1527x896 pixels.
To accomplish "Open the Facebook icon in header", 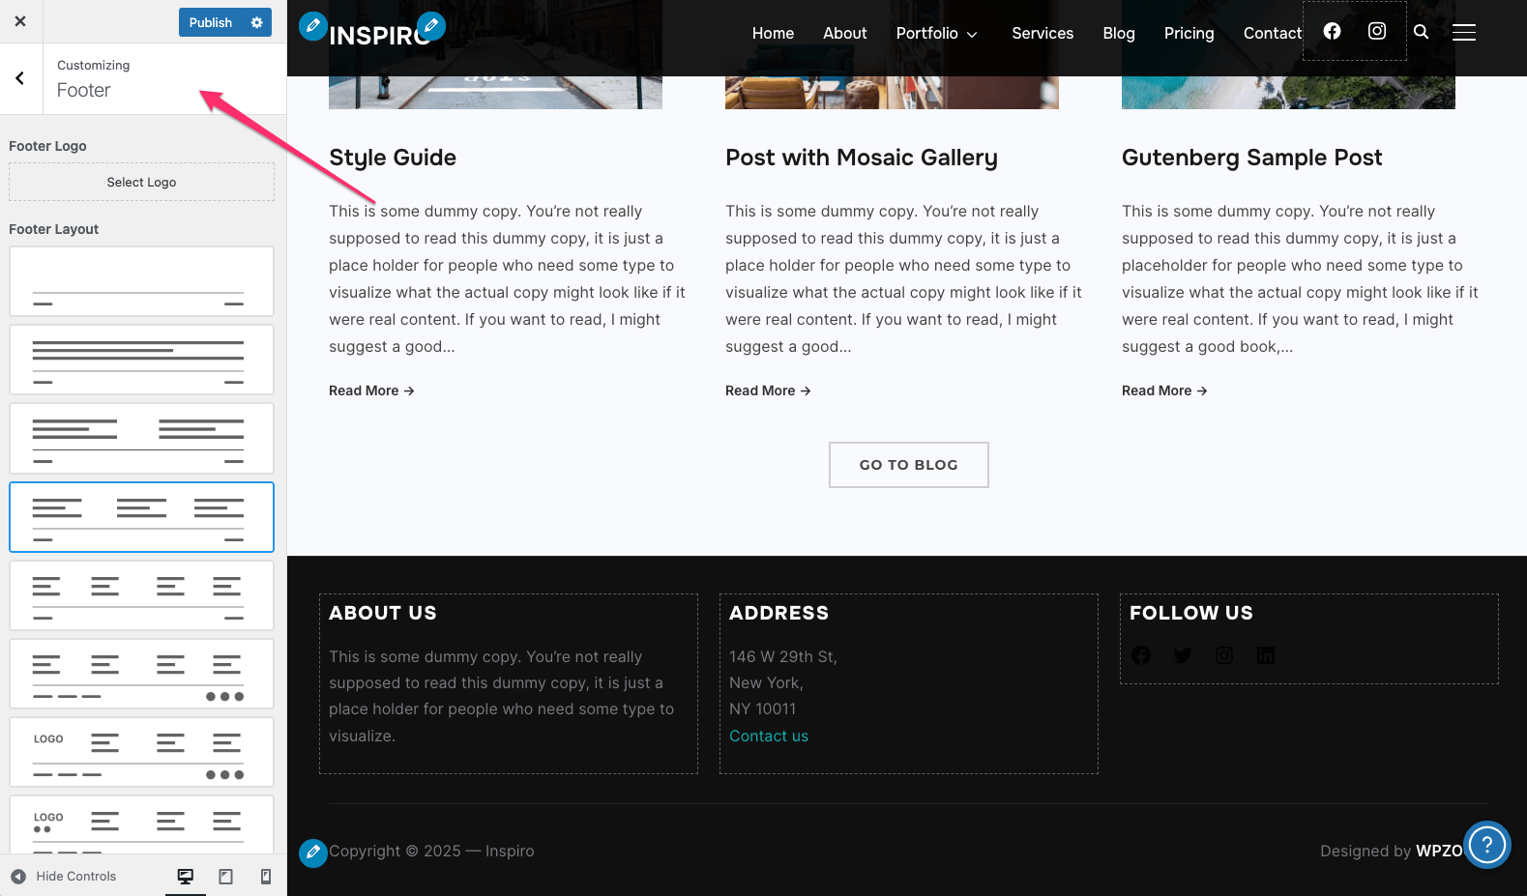I will (1332, 31).
